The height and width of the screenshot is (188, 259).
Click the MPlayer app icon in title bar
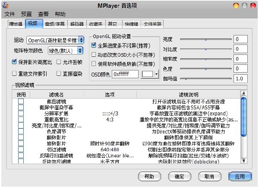pos(5,6)
